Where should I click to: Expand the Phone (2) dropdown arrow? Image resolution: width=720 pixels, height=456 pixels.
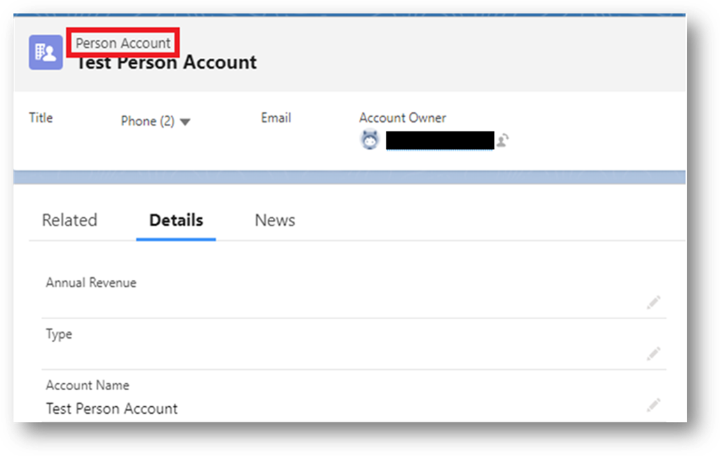click(185, 122)
